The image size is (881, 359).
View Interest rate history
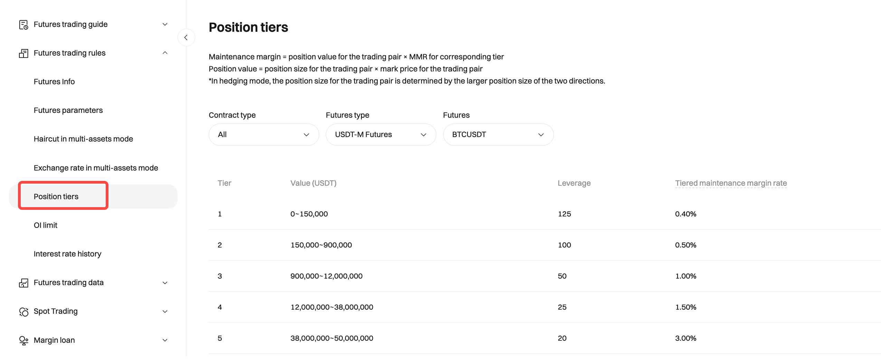[67, 254]
